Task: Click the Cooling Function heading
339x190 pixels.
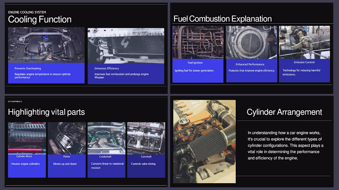Action: 39,19
